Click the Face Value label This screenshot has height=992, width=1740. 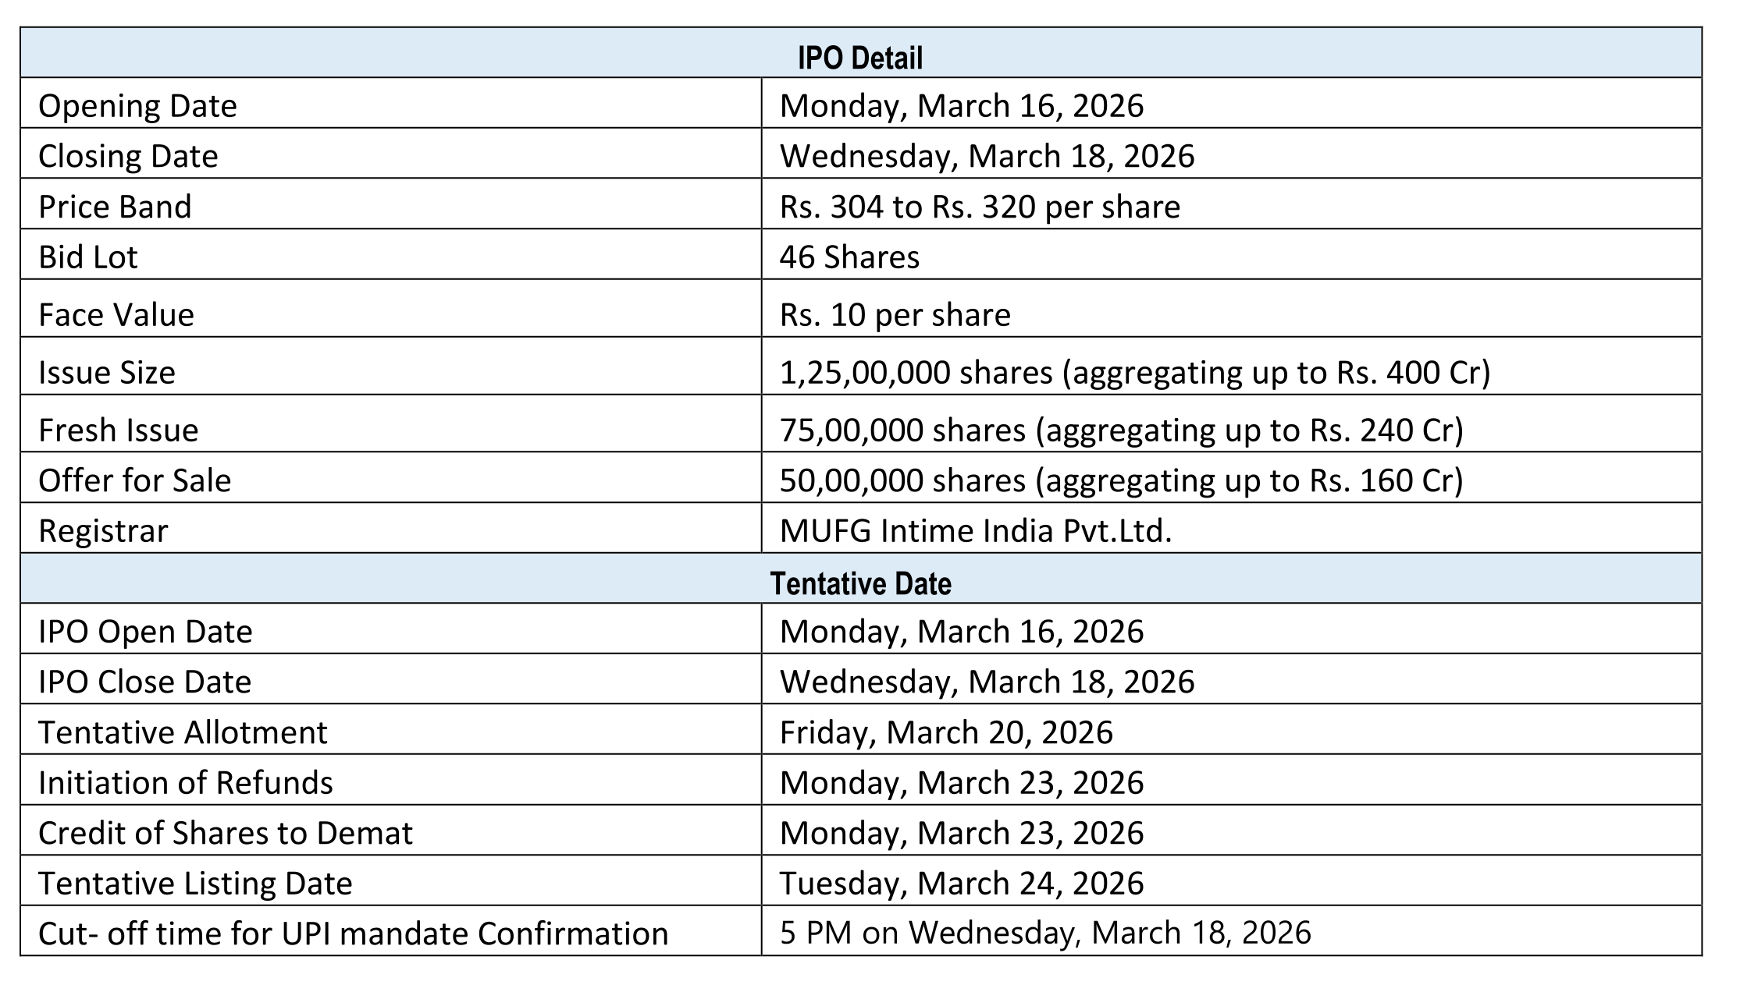pyautogui.click(x=116, y=314)
